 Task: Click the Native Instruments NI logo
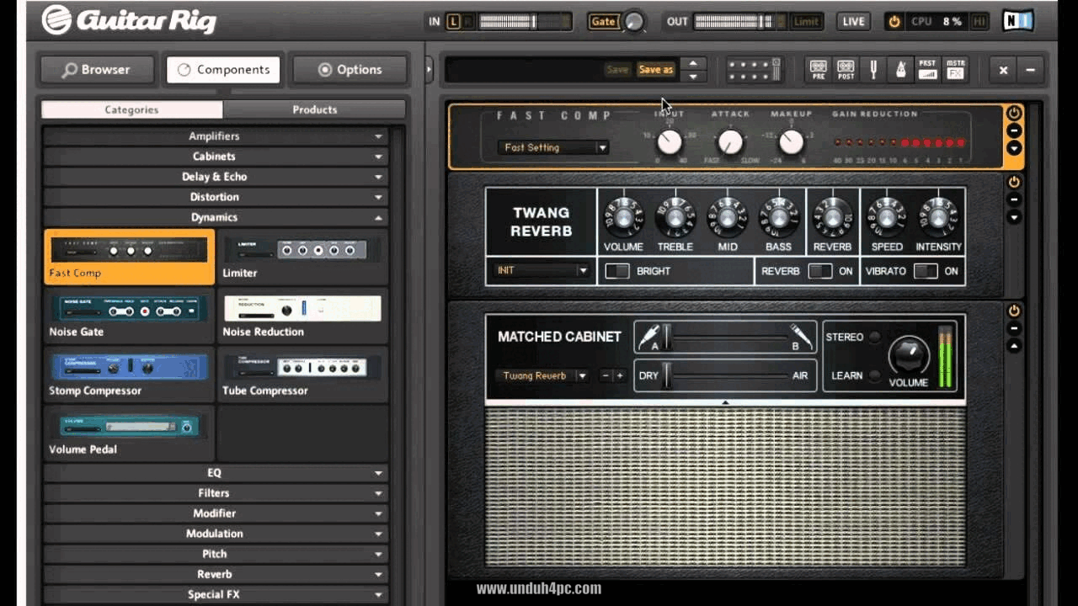[1017, 21]
